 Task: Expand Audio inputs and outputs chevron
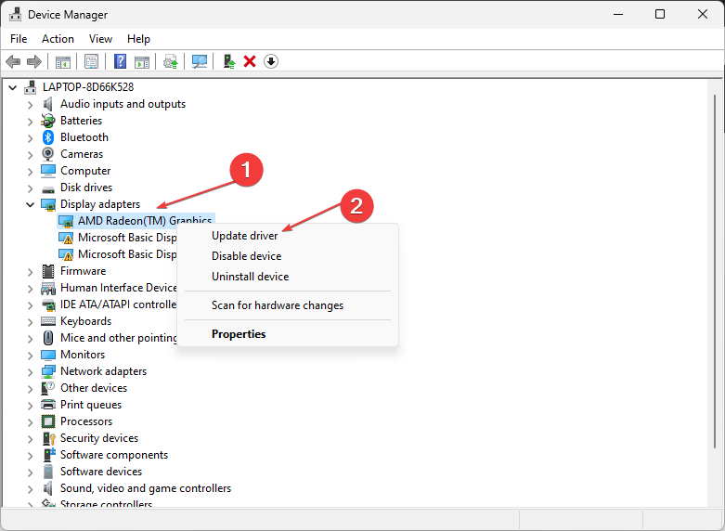(31, 105)
